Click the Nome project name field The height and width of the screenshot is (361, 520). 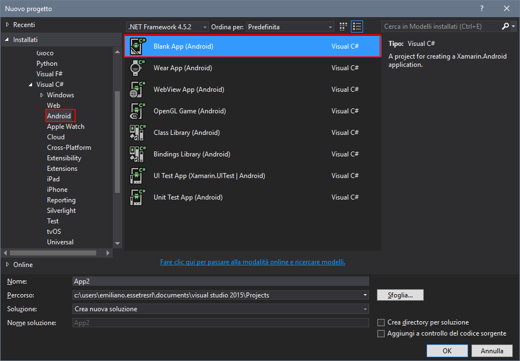(x=220, y=281)
